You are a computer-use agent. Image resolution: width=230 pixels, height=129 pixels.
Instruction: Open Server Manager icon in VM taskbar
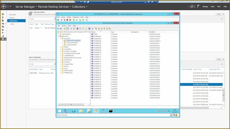[x=66, y=111]
